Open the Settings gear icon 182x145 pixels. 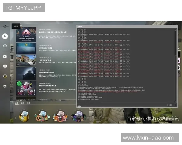click(x=5, y=86)
